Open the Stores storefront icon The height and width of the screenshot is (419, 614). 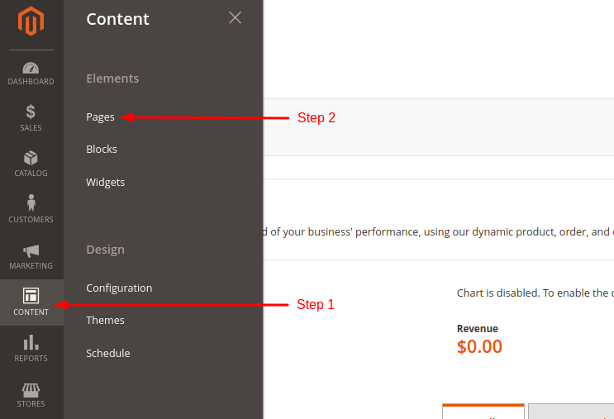click(x=31, y=389)
